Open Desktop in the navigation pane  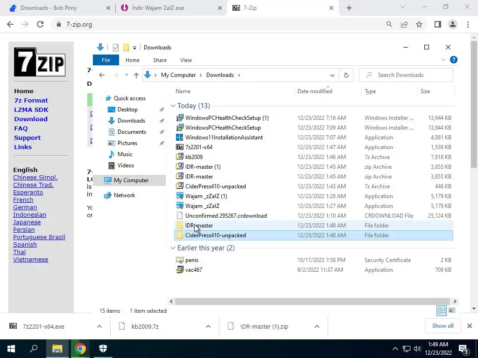point(127,109)
